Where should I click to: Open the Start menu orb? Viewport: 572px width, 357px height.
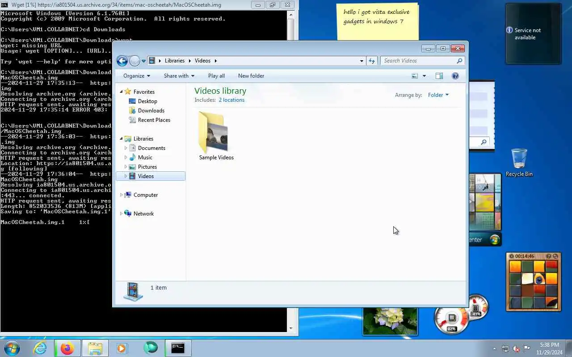click(12, 348)
